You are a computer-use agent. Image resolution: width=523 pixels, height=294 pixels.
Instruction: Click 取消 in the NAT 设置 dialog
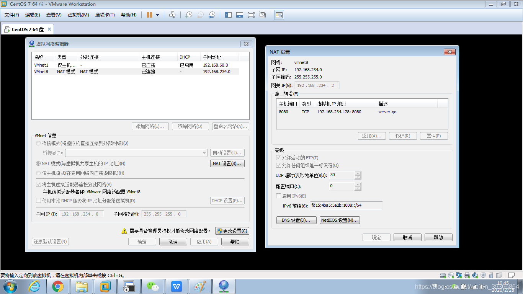pyautogui.click(x=407, y=237)
